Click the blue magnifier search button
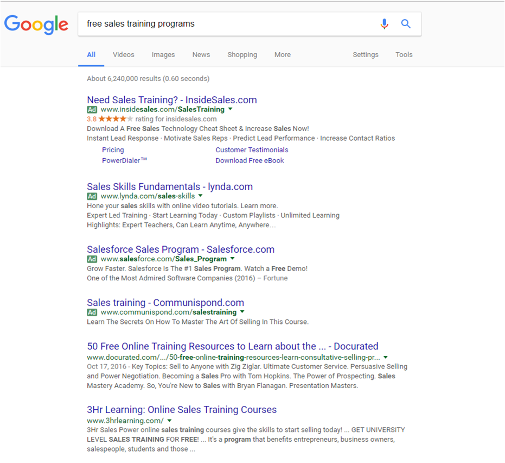The width and height of the screenshot is (505, 463). pos(406,24)
